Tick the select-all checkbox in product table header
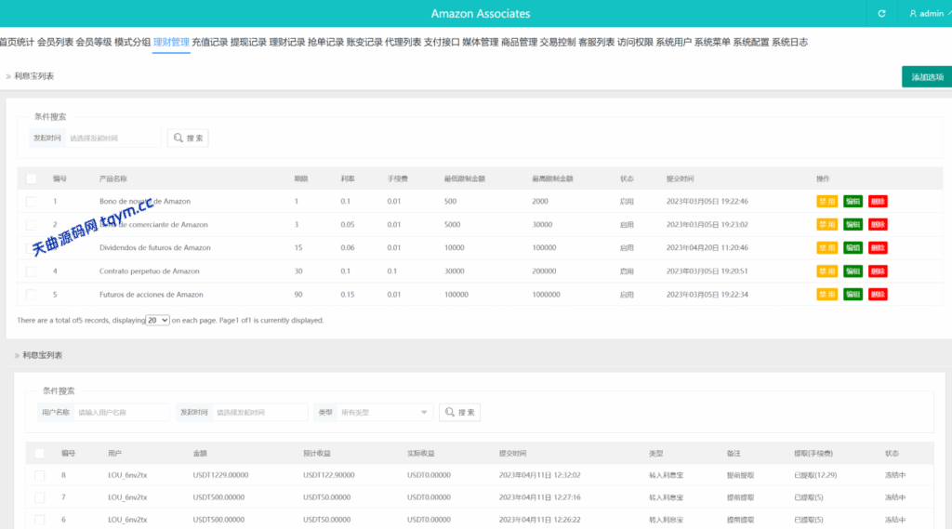 (31, 179)
